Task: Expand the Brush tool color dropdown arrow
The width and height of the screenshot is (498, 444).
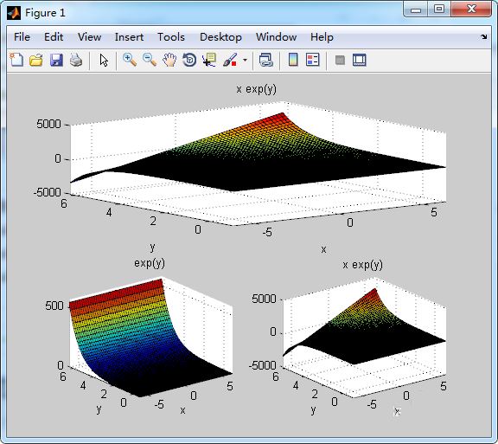Action: click(x=245, y=60)
